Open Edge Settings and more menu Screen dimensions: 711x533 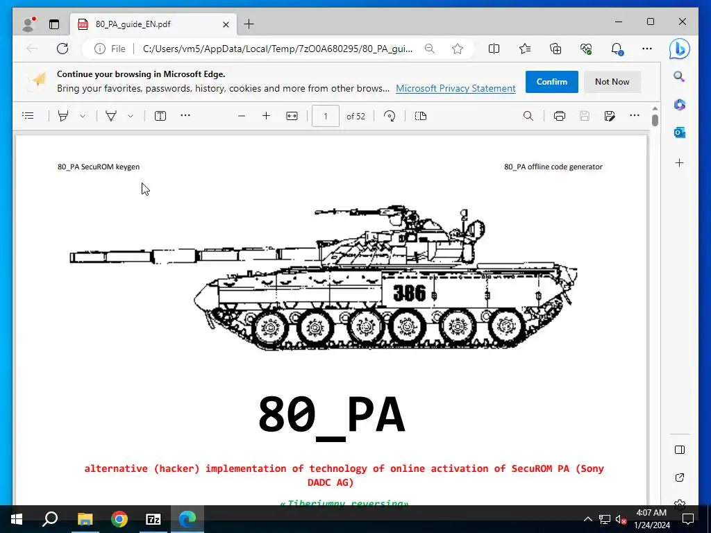pos(647,49)
